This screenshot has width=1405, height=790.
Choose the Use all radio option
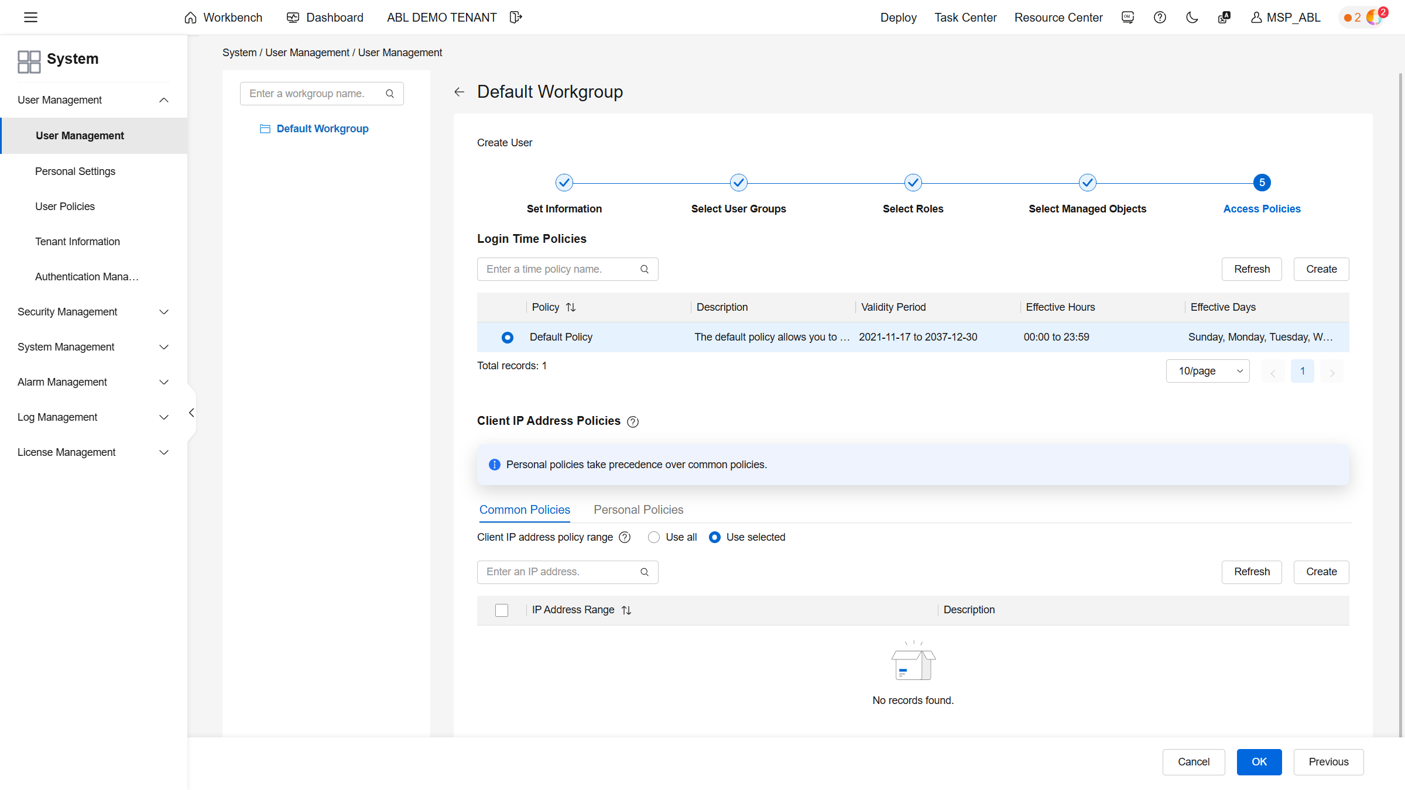(x=654, y=537)
